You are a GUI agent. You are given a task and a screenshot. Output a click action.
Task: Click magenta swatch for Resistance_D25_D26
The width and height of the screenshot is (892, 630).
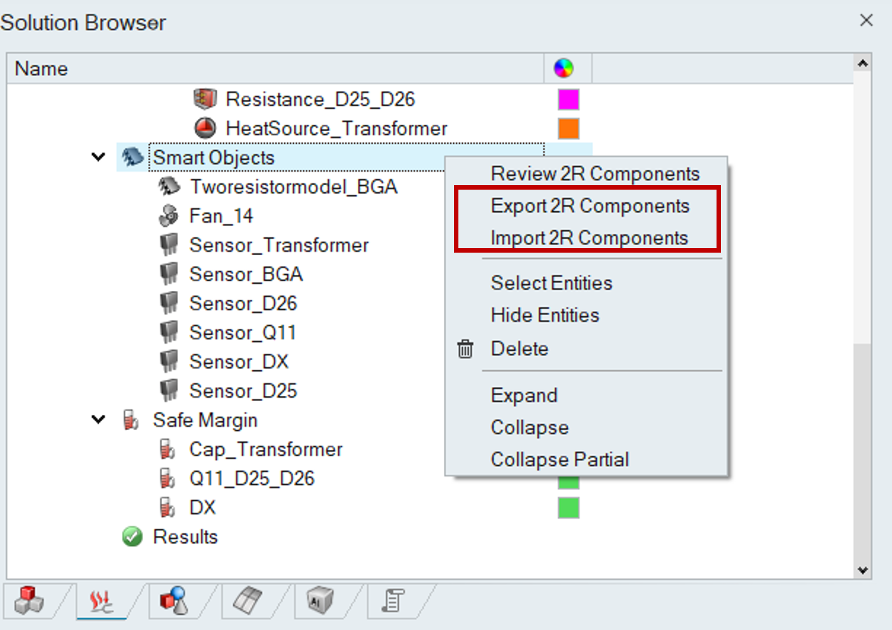coord(568,99)
